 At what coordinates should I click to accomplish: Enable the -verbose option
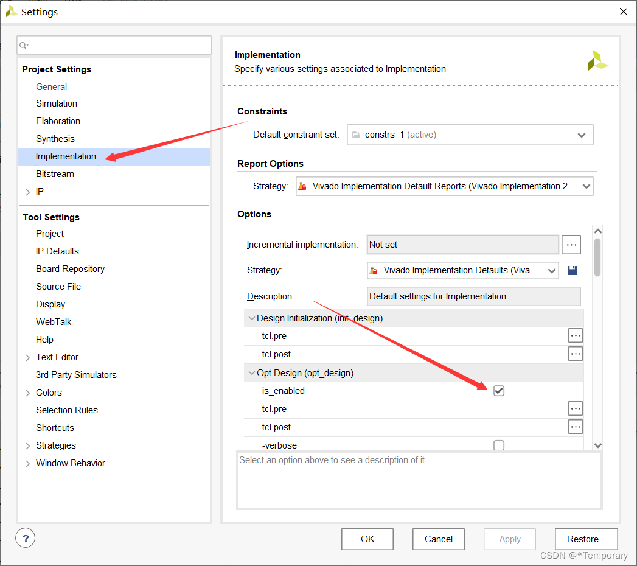499,445
